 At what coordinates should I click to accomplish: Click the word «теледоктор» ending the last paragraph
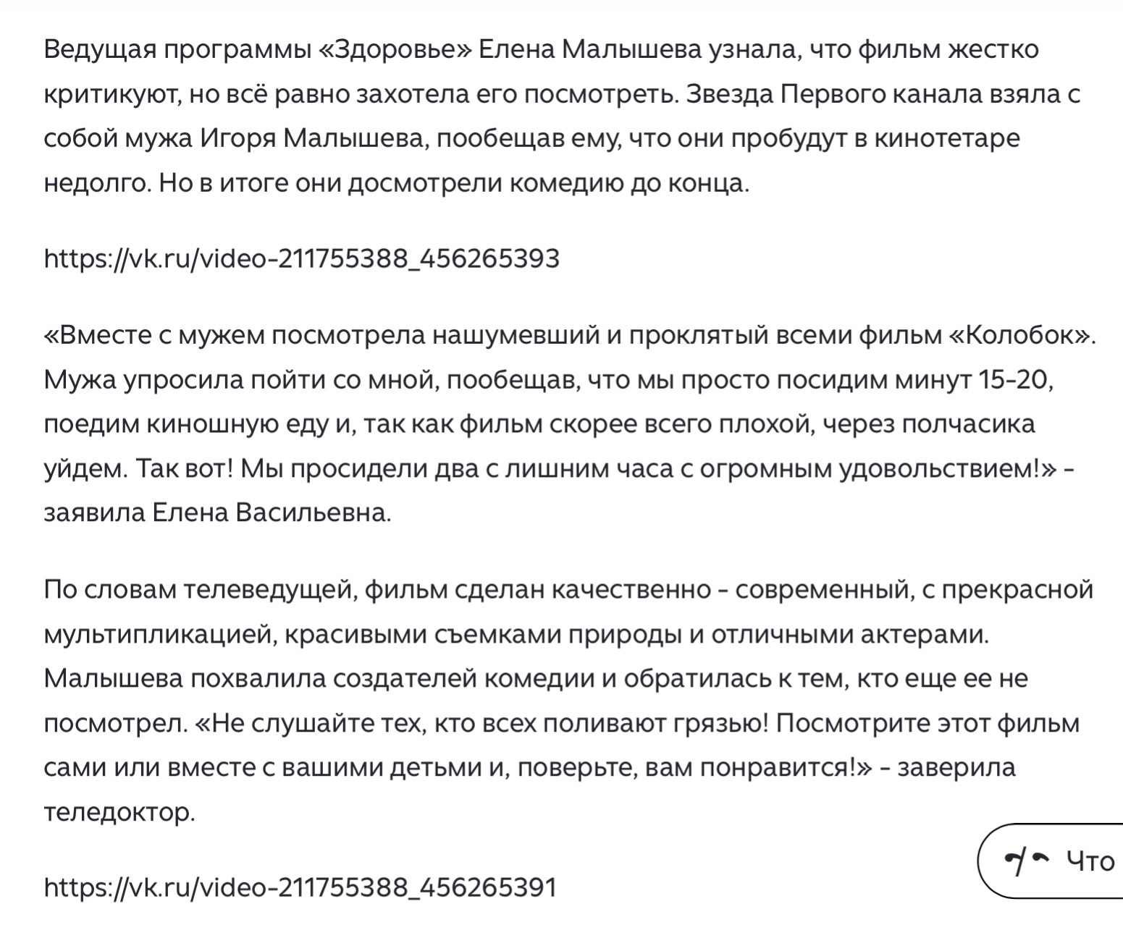(119, 812)
